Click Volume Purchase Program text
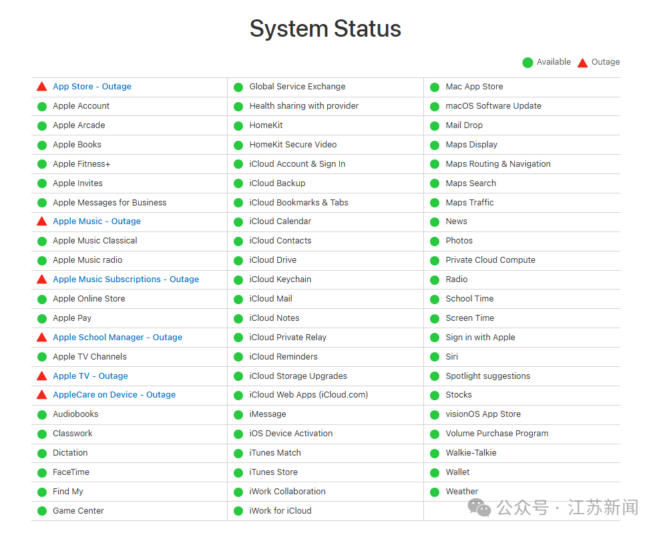Screen dimensions: 659x533 497,434
